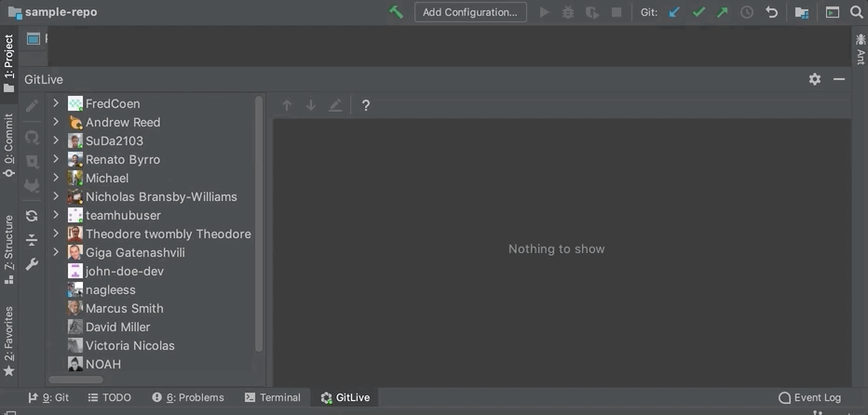Switch to the 9: Git tab
This screenshot has height=415, width=868.
tap(48, 397)
